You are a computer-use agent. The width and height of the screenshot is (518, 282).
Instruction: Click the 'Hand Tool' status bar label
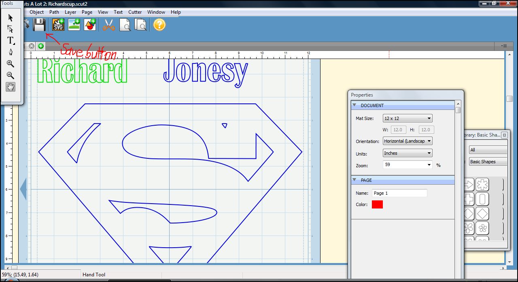click(x=94, y=275)
